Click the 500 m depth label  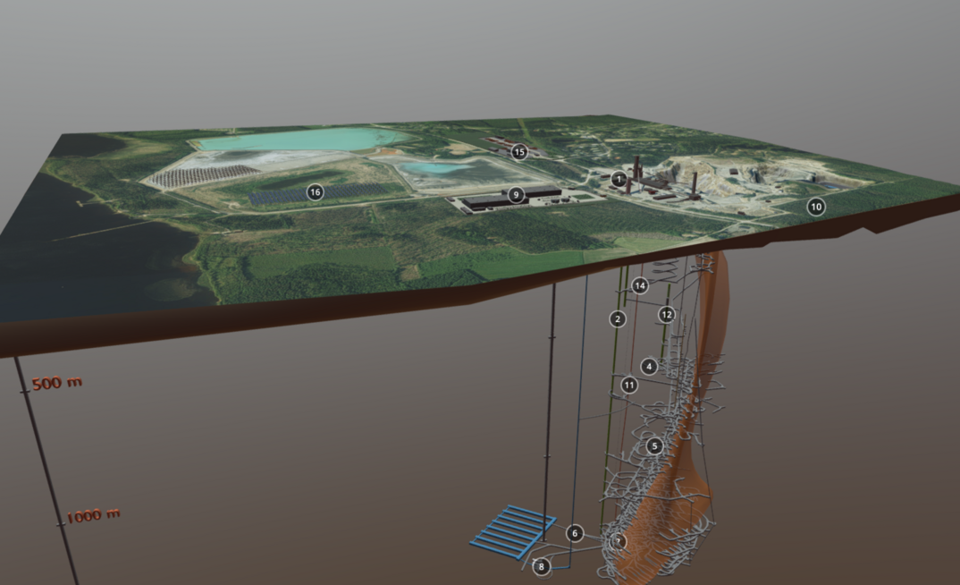(x=57, y=384)
